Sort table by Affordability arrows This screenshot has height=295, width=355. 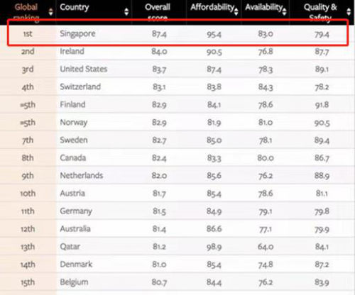point(236,11)
